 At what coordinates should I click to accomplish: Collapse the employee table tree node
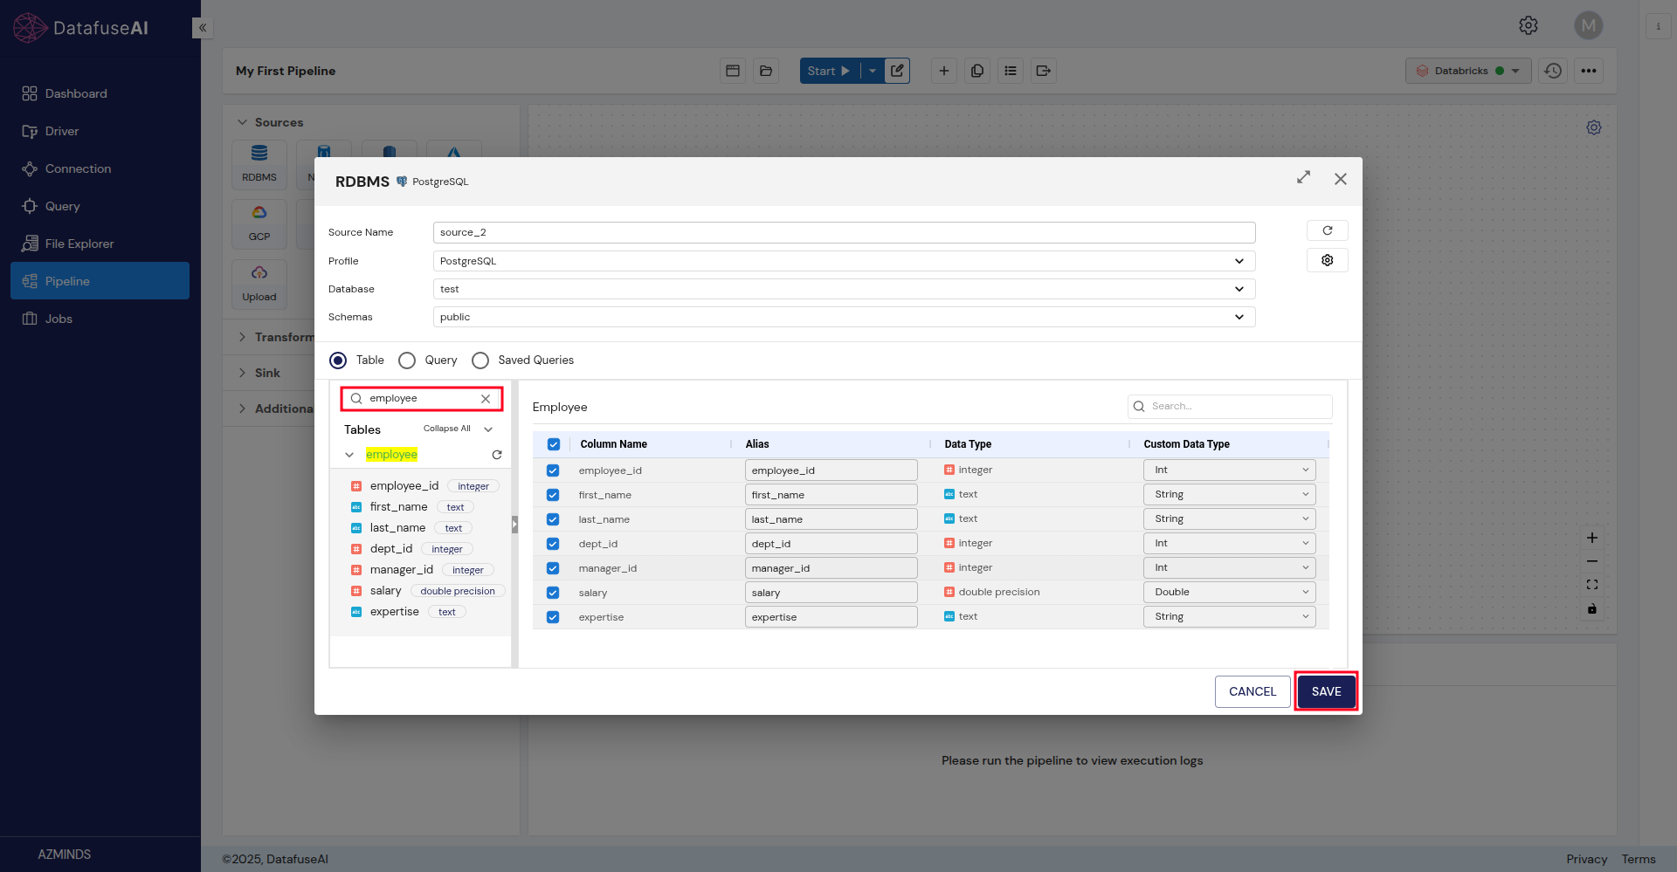349,455
